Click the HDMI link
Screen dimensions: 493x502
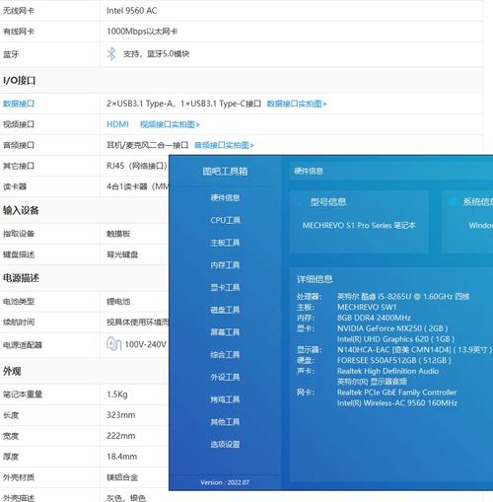[117, 124]
